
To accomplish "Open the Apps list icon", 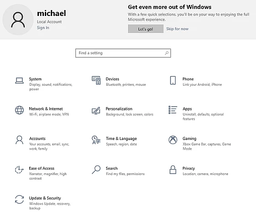I will point(173,110).
